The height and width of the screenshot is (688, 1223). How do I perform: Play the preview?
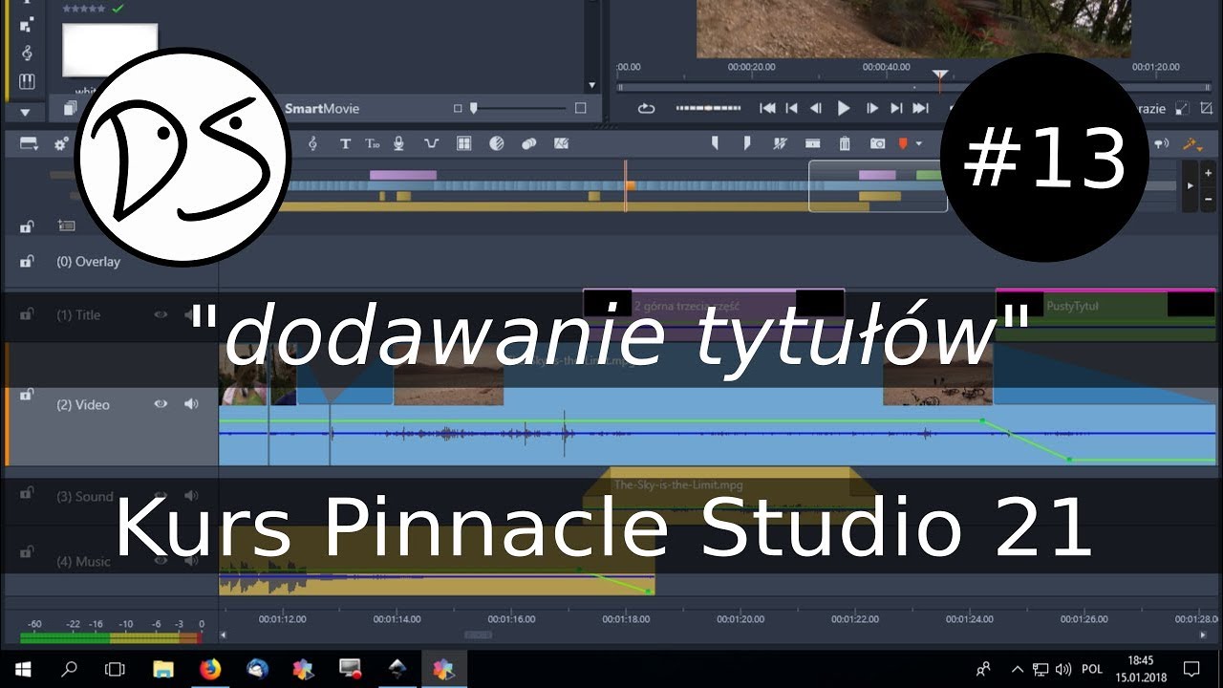(x=844, y=109)
